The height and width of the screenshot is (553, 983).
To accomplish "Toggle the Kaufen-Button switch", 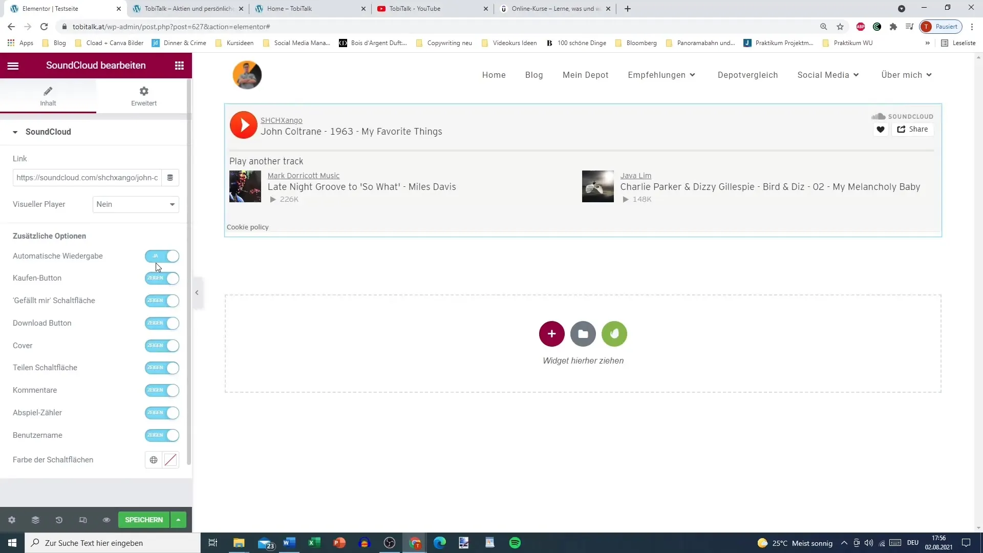I will pos(162,278).
